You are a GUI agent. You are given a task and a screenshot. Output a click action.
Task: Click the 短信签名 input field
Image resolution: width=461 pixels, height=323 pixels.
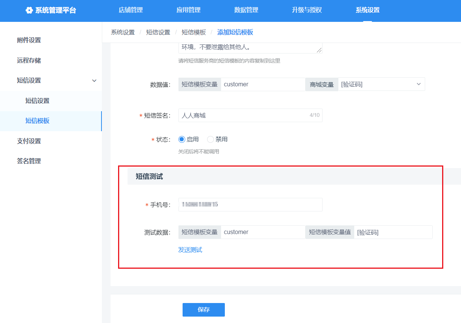tap(243, 116)
